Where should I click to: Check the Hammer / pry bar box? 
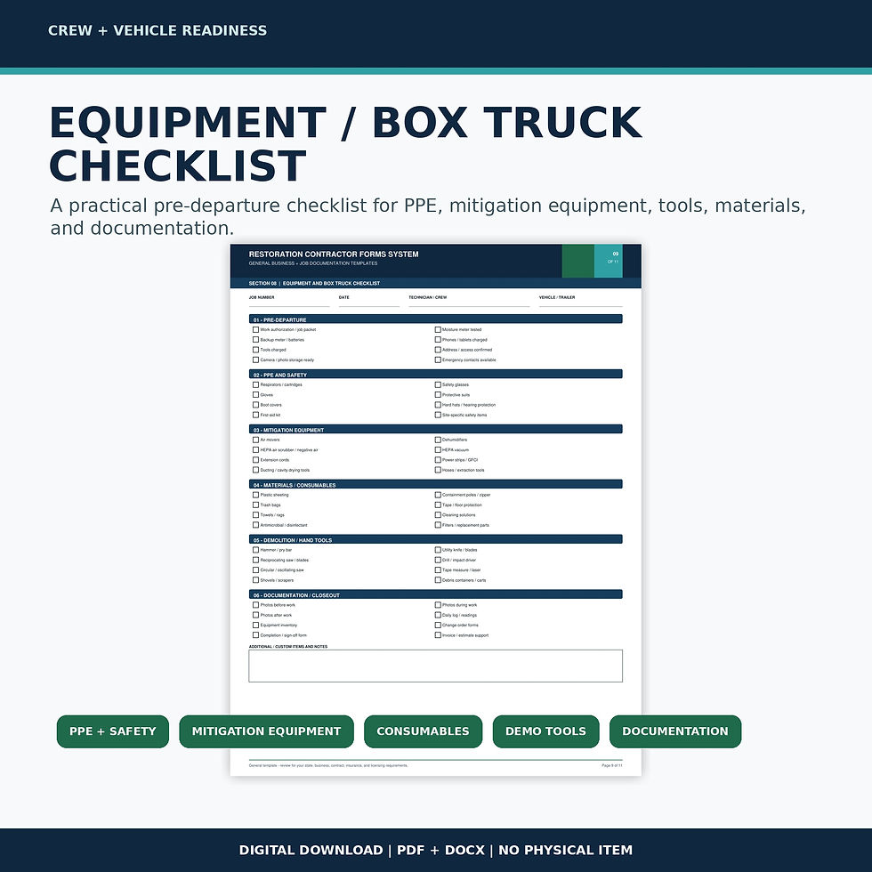(x=256, y=550)
